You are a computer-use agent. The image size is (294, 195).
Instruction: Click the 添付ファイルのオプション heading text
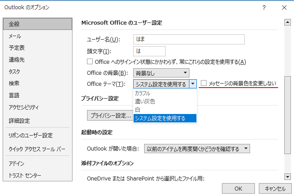tap(107, 163)
